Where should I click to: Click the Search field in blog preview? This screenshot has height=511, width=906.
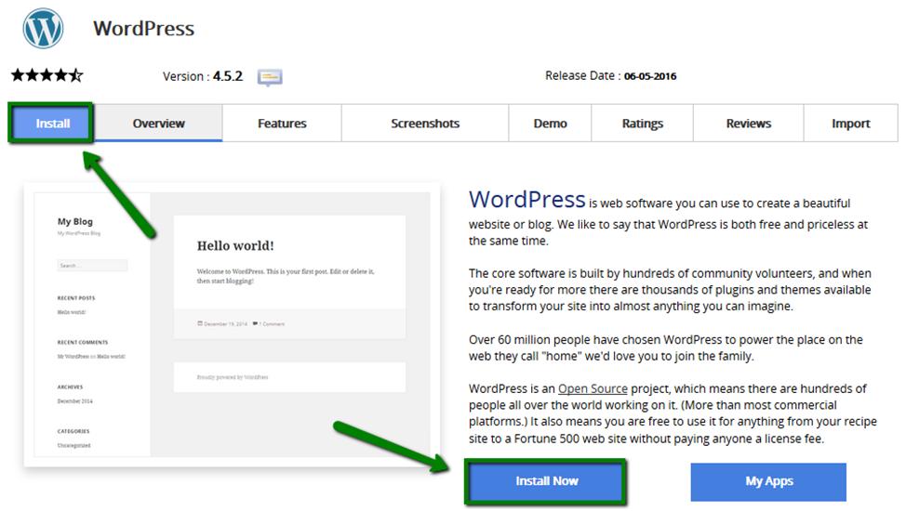[x=92, y=266]
